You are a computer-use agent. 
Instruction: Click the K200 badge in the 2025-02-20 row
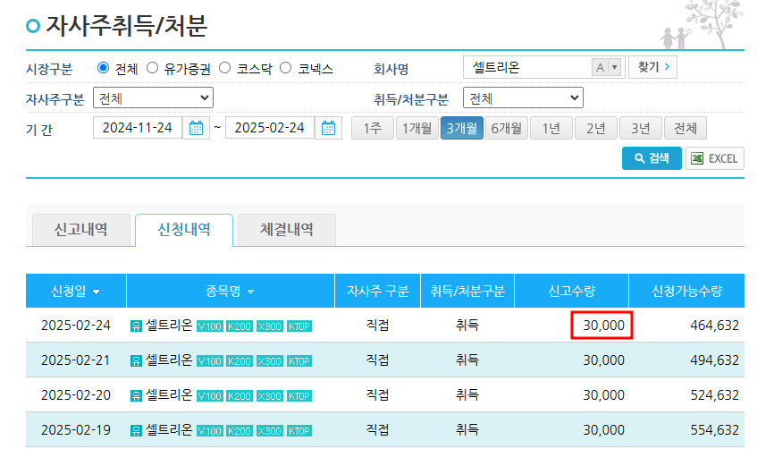[240, 396]
